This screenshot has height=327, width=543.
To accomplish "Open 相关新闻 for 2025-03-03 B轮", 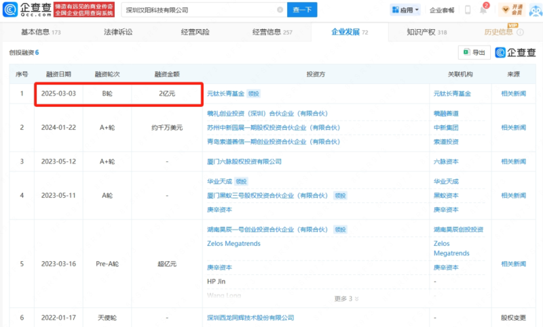I will coord(514,93).
